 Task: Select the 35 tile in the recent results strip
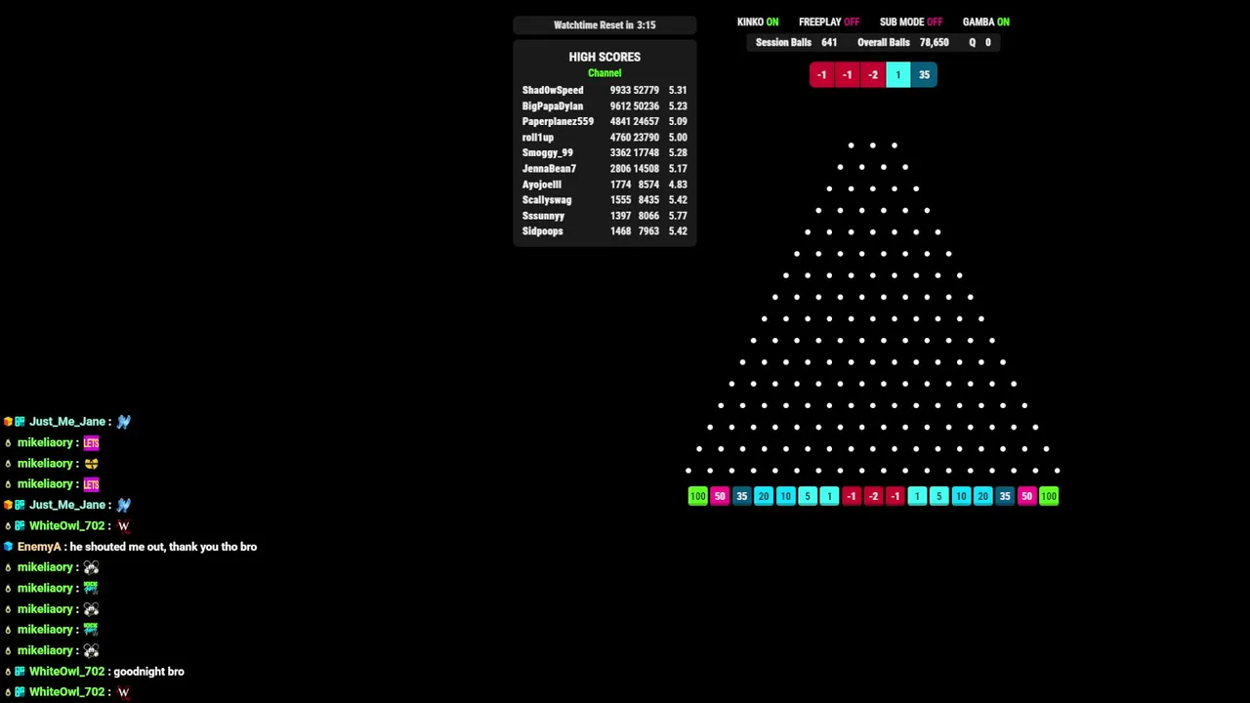tap(924, 75)
